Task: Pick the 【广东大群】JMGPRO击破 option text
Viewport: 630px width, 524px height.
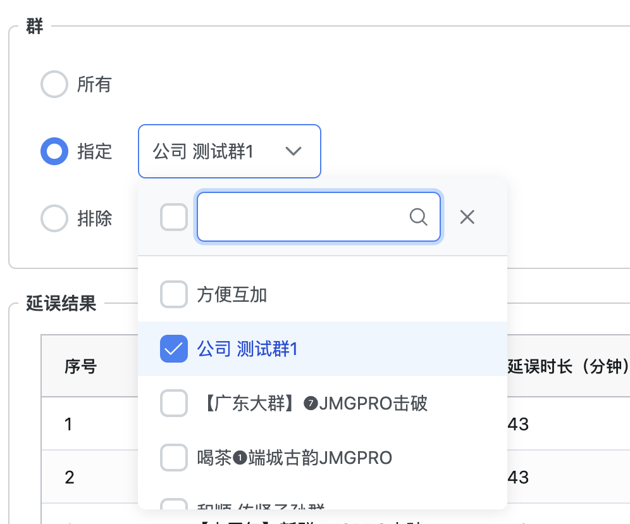Action: tap(312, 403)
